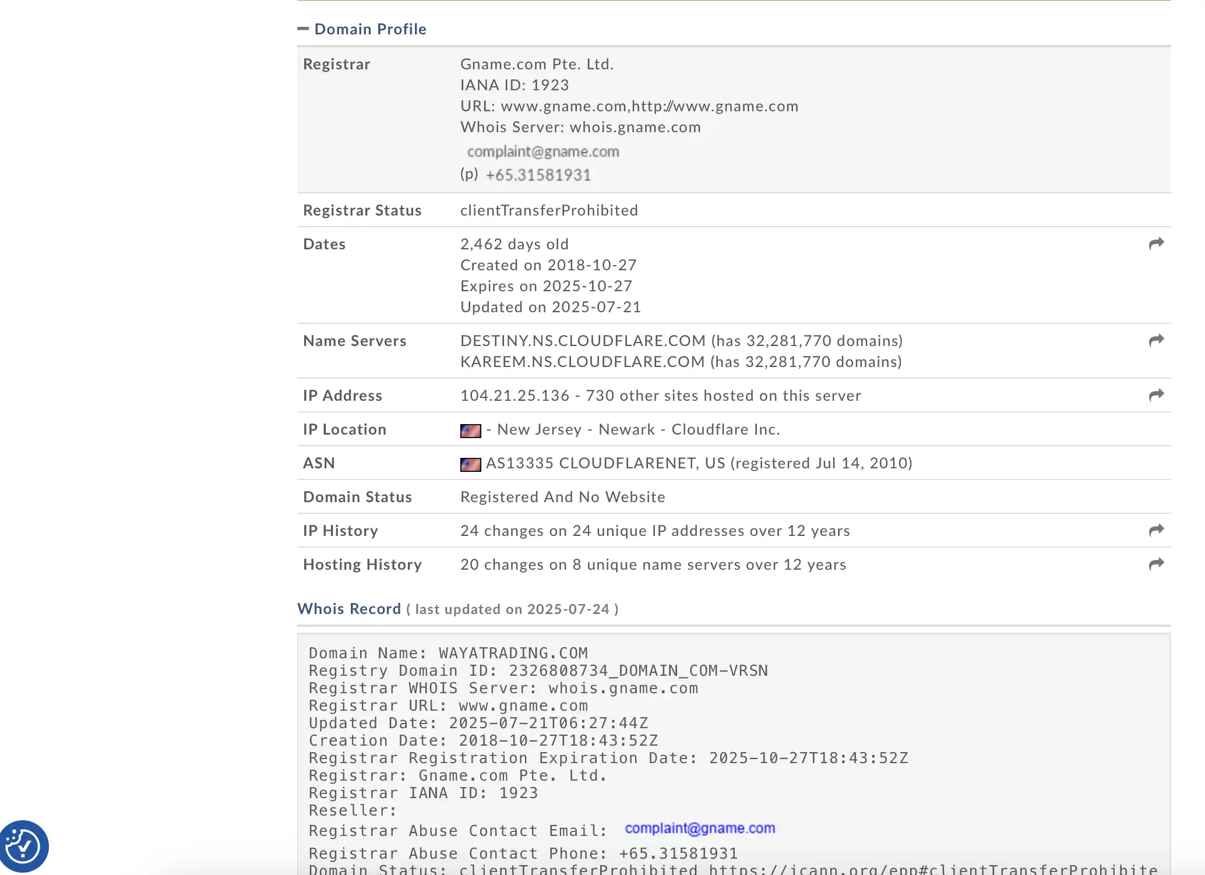Select DESTINY.NS.CLOUDFLARE.COM name server text
1205x875 pixels.
[x=583, y=341]
